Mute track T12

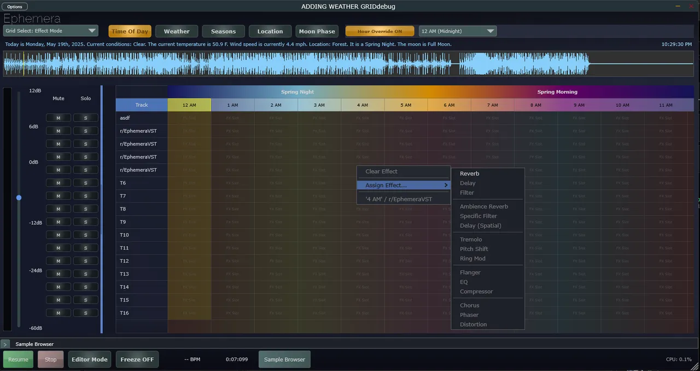coord(58,261)
